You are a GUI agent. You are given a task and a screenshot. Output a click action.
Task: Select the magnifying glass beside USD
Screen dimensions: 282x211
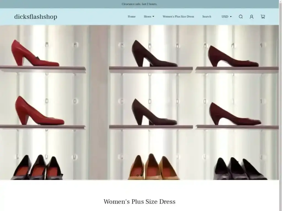[241, 17]
